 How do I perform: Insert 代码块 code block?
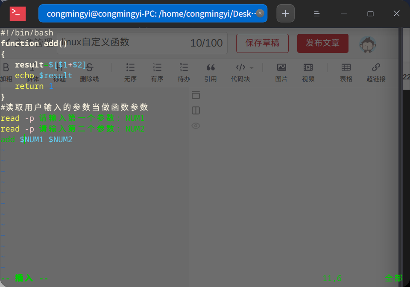(x=240, y=72)
